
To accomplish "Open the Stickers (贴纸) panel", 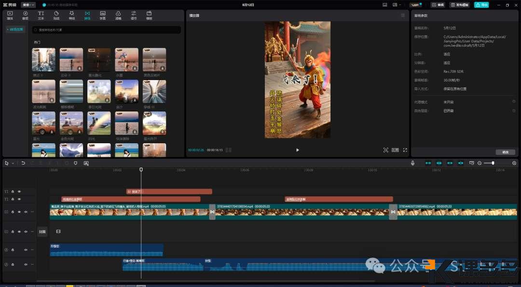I will point(56,15).
